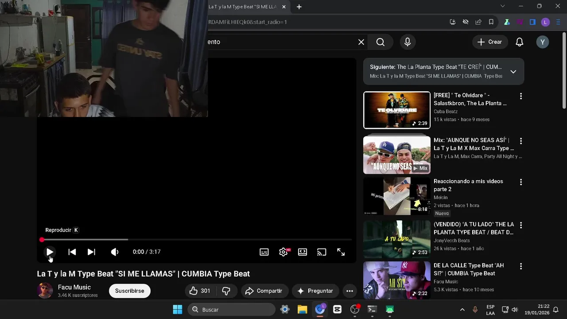
Task: Bookmark this page with the bookmark icon
Action: (x=491, y=22)
